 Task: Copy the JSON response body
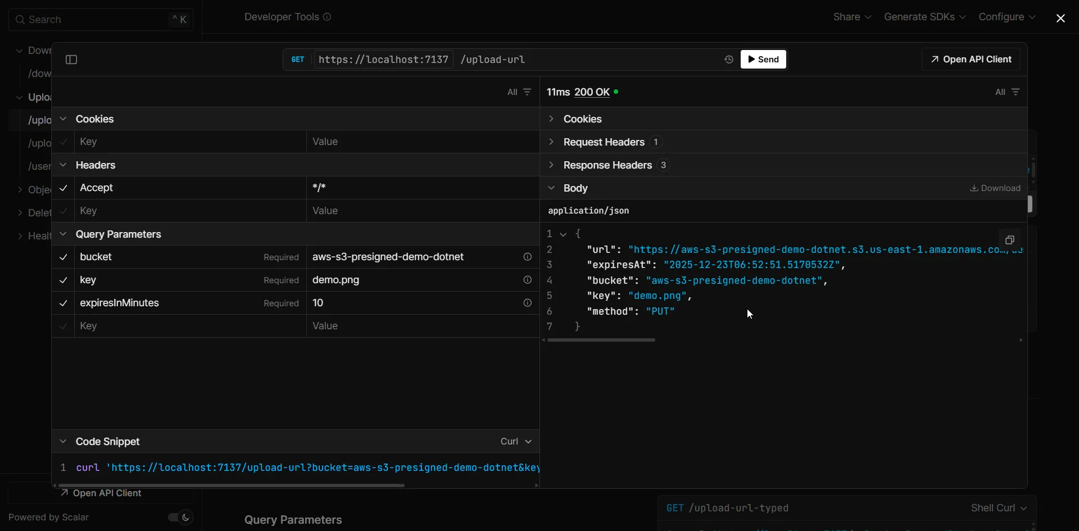[1010, 239]
